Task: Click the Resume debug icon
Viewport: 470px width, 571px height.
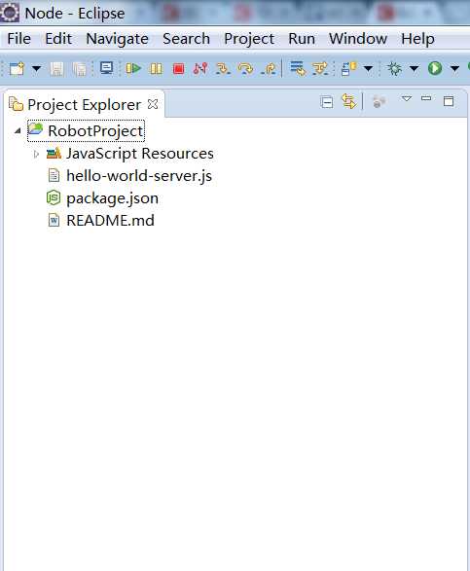Action: click(x=133, y=68)
